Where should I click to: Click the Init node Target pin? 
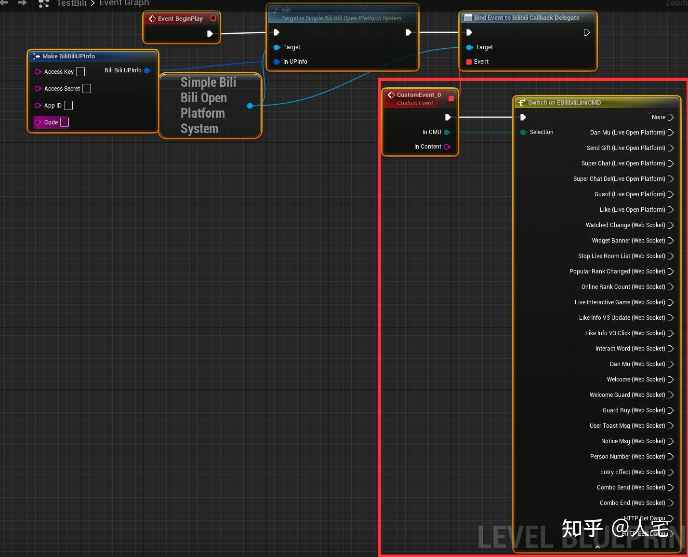[x=277, y=47]
